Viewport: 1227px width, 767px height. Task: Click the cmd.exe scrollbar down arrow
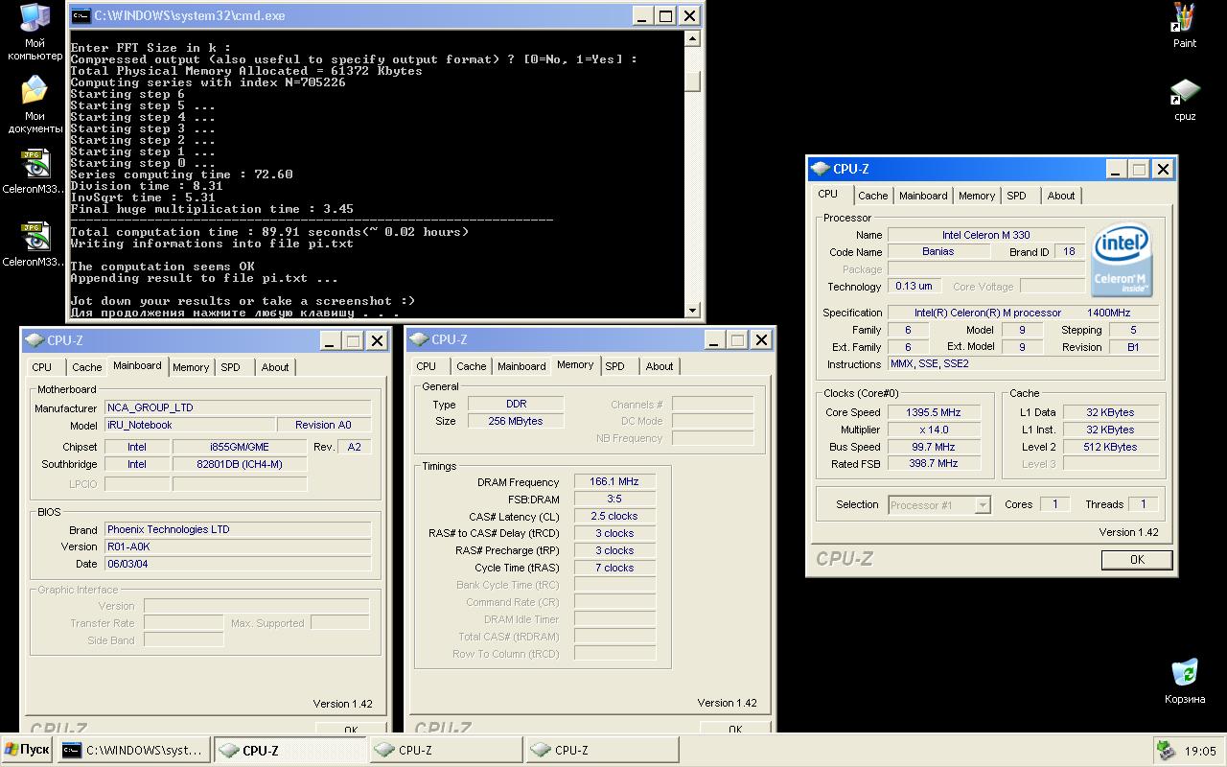click(x=692, y=310)
